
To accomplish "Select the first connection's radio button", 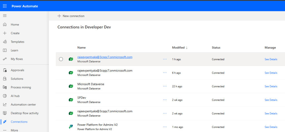I will coord(61,59).
